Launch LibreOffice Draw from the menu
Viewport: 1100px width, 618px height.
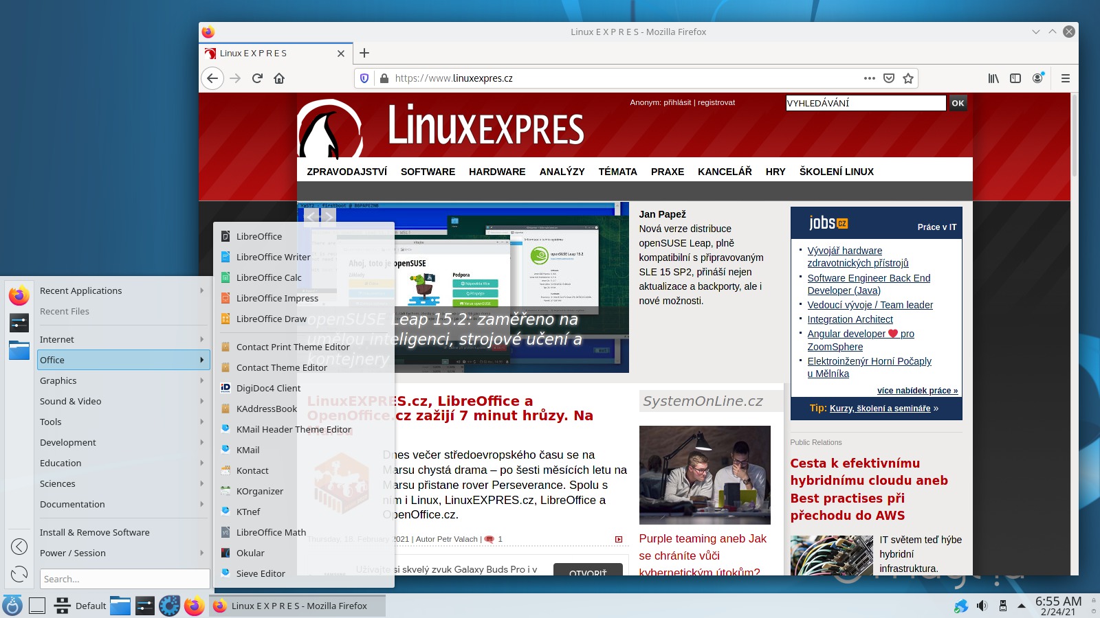coord(304,319)
